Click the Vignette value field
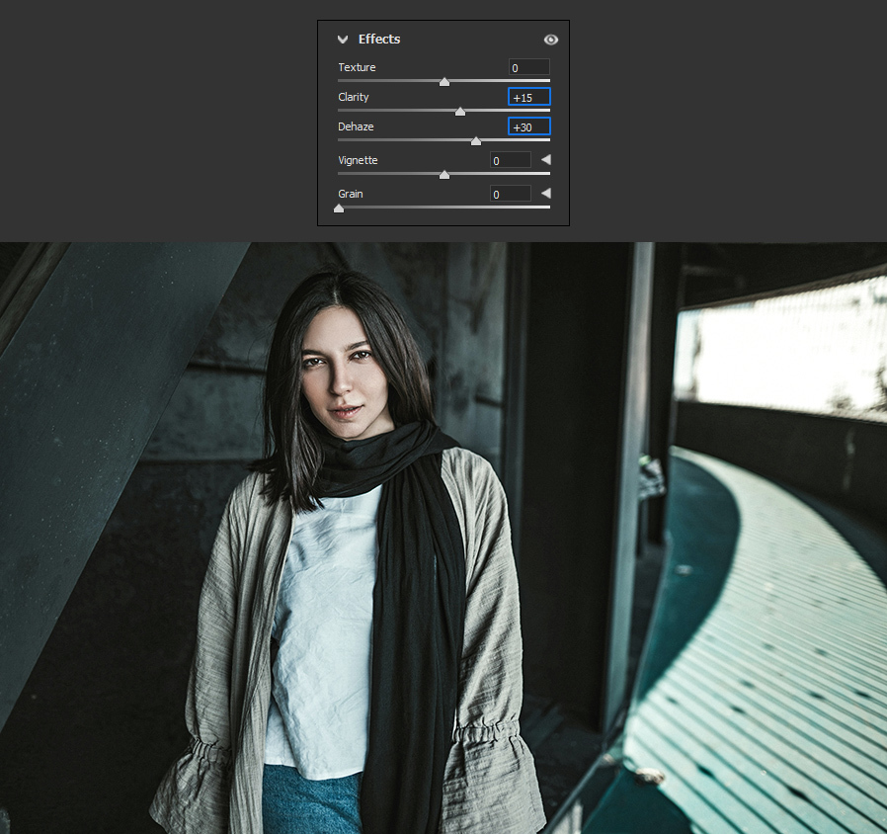887x834 pixels. [x=511, y=160]
